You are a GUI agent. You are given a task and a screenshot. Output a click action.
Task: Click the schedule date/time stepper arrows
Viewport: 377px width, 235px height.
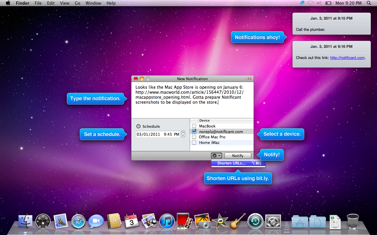pos(183,134)
